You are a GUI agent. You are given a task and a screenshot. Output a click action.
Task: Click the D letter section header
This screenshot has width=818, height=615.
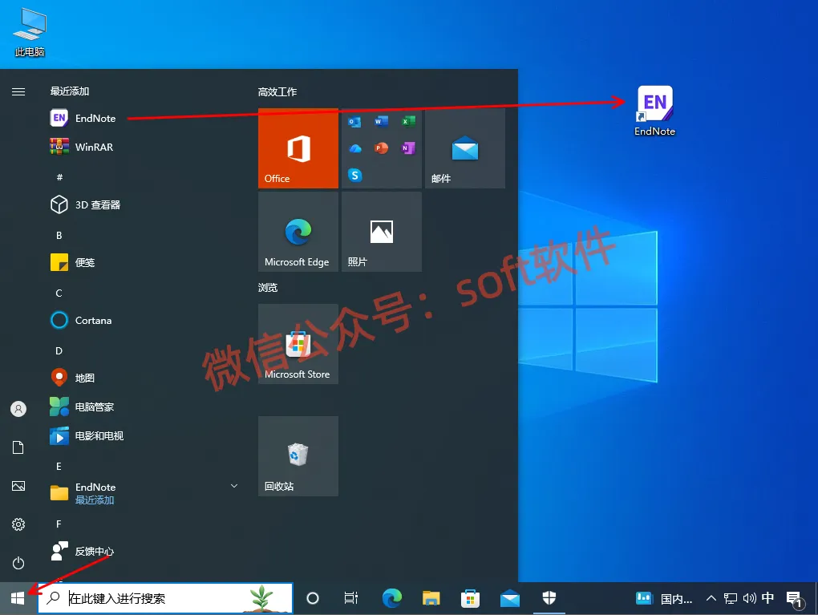click(59, 351)
